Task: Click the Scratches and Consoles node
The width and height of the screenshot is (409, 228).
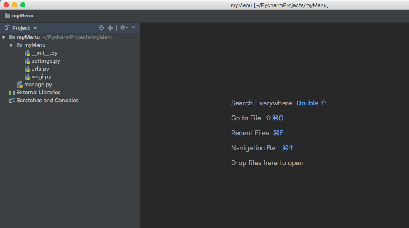Action: (47, 101)
